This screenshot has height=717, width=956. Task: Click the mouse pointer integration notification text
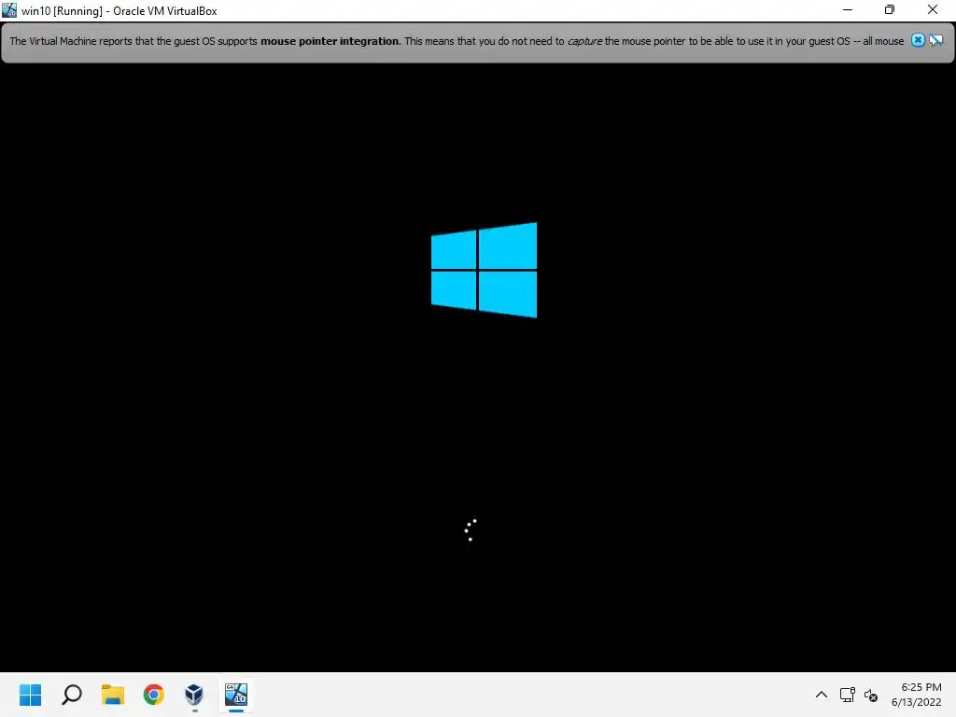pyautogui.click(x=457, y=41)
